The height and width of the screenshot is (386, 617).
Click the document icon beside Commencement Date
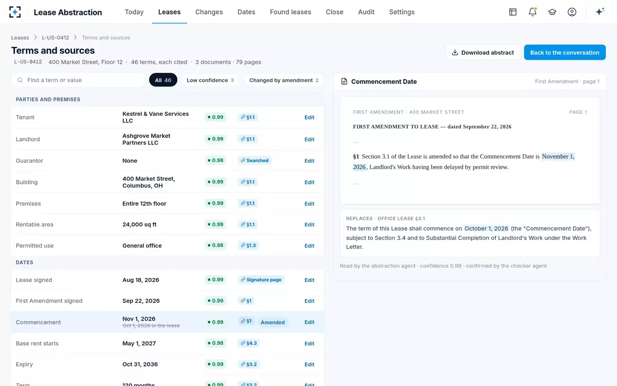click(344, 81)
